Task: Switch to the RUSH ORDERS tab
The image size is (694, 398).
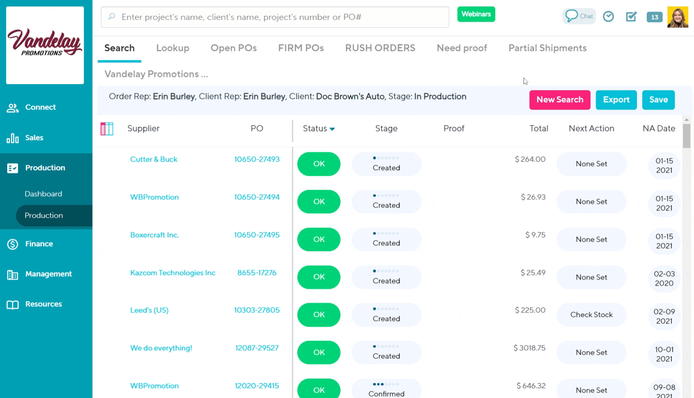Action: click(x=380, y=48)
